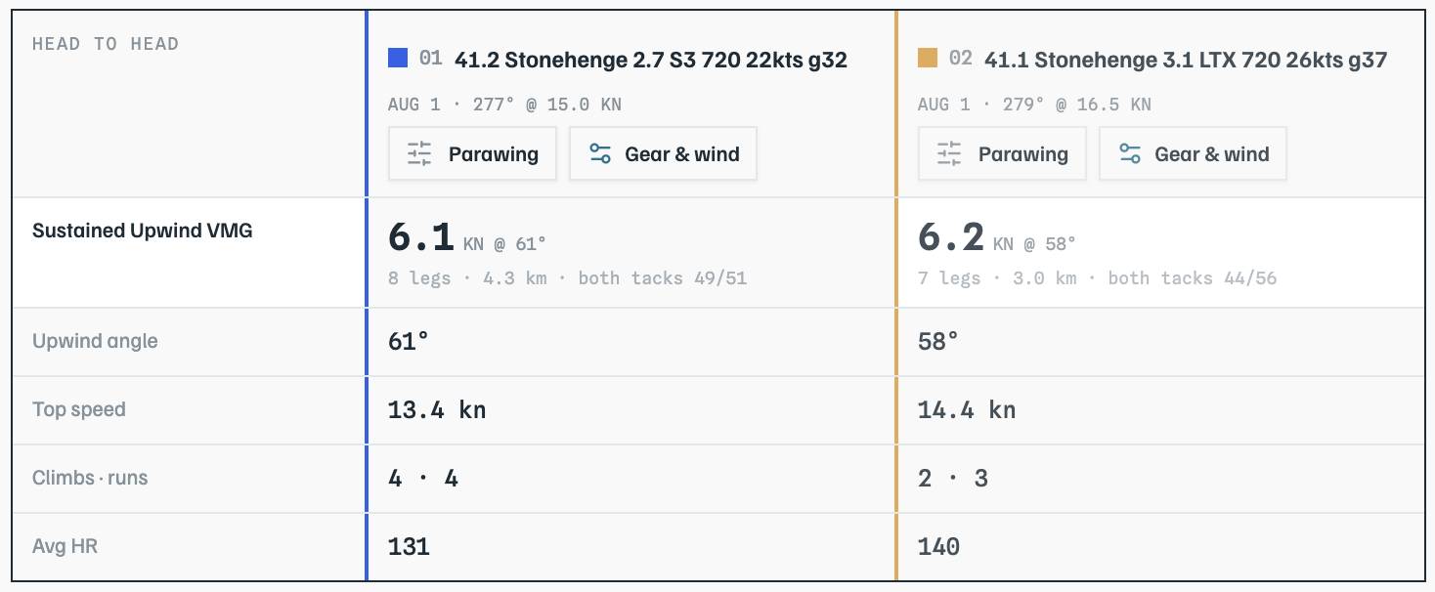Open the 41.1 Stonehenge 3.1 LTX session title
1435x592 pixels.
[1186, 60]
